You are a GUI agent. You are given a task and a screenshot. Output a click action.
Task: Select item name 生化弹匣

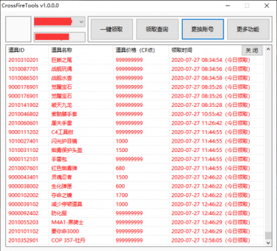[62, 187]
